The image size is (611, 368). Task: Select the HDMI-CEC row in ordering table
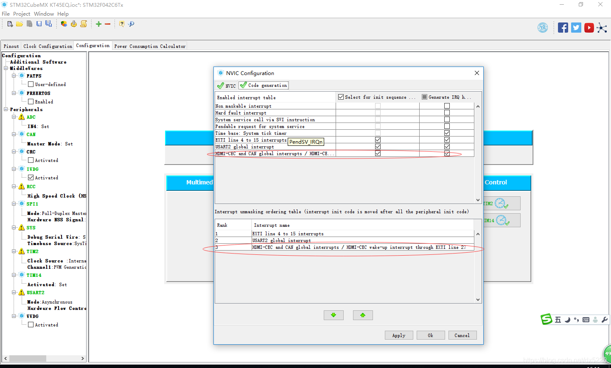point(345,247)
